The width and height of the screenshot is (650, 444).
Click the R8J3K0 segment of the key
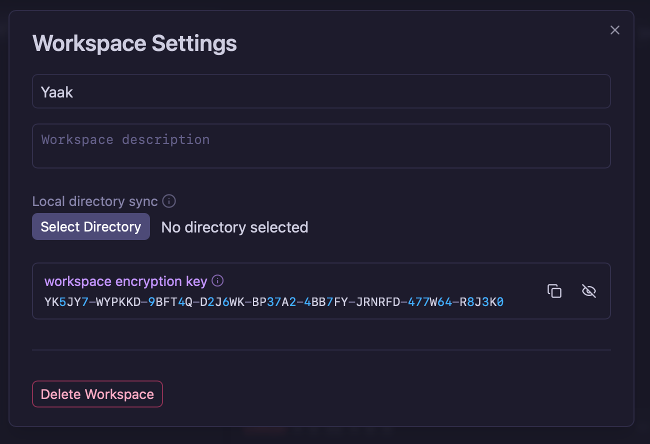coord(481,302)
